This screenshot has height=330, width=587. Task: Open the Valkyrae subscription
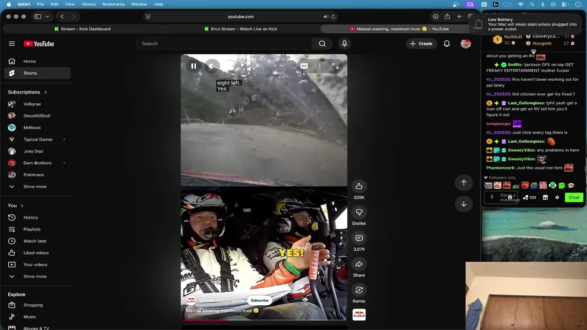(x=37, y=104)
